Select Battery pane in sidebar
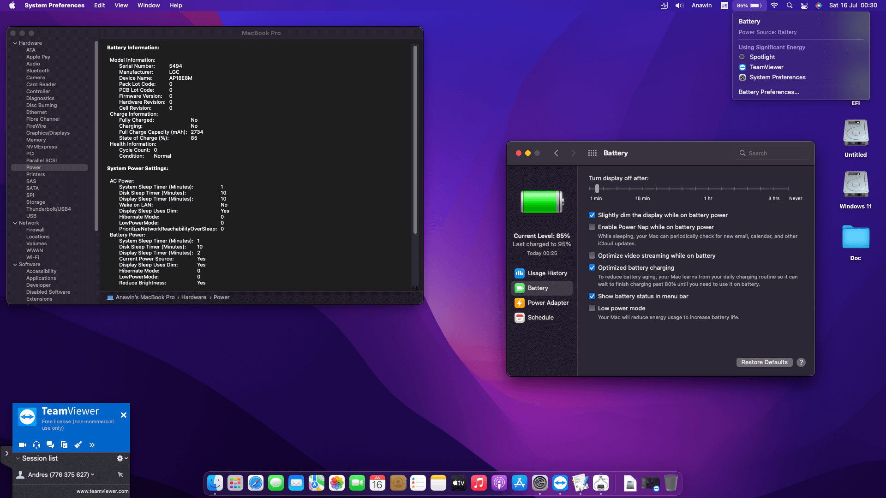Screen dimensions: 886x498 (x=542, y=288)
